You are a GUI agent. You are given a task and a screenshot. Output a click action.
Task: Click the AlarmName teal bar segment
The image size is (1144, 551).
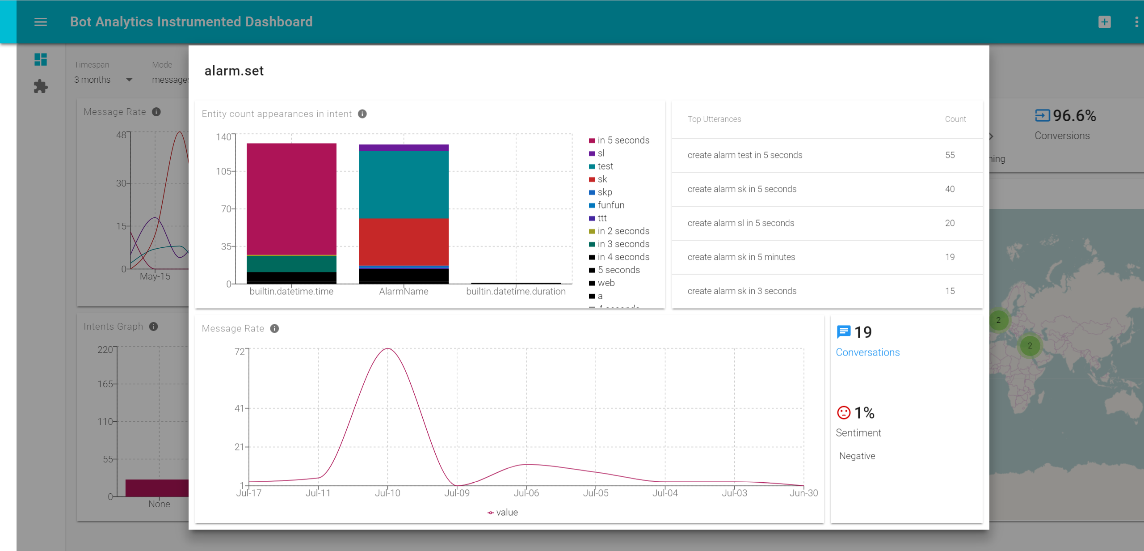404,184
